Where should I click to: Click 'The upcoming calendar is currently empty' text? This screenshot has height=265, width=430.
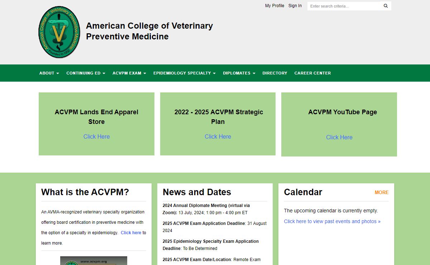coord(331,211)
